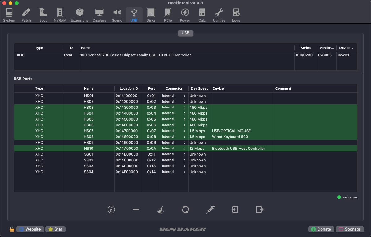The height and width of the screenshot is (237, 371).
Task: Open the Logs toolbar section
Action: [x=236, y=15]
